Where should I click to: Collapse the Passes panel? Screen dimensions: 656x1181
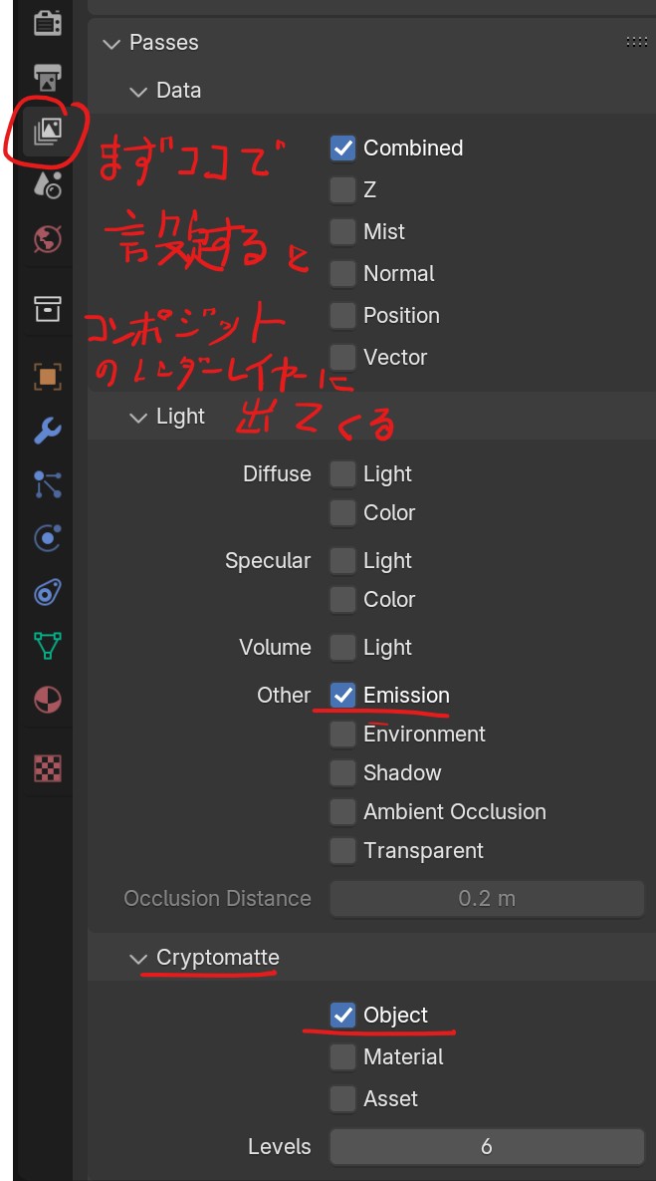109,43
